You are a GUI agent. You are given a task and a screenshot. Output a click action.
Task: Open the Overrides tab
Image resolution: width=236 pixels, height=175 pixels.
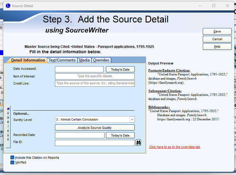(101, 60)
